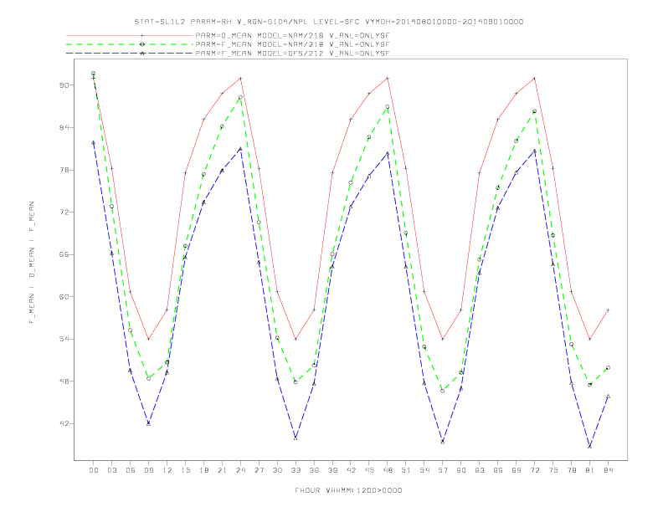Click x-axis hour label 39
Image resolution: width=663 pixels, height=512 pixels.
tap(333, 470)
